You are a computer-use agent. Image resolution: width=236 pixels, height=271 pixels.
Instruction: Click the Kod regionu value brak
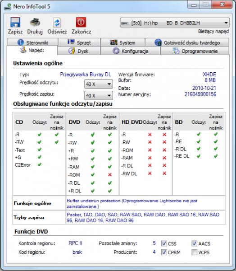[x=77, y=252]
